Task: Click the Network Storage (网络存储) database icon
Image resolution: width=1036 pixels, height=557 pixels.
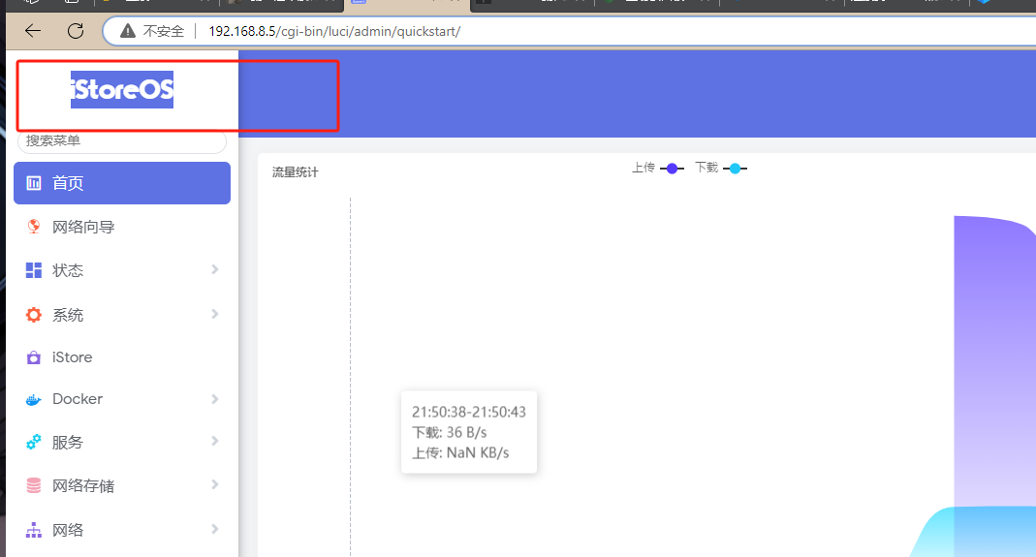Action: [x=34, y=485]
